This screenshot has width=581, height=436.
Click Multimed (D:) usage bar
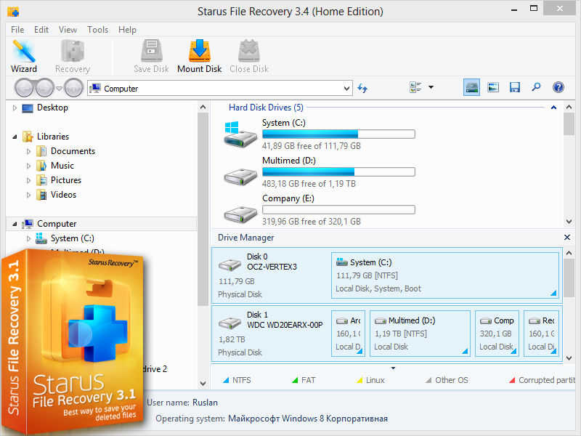(338, 172)
